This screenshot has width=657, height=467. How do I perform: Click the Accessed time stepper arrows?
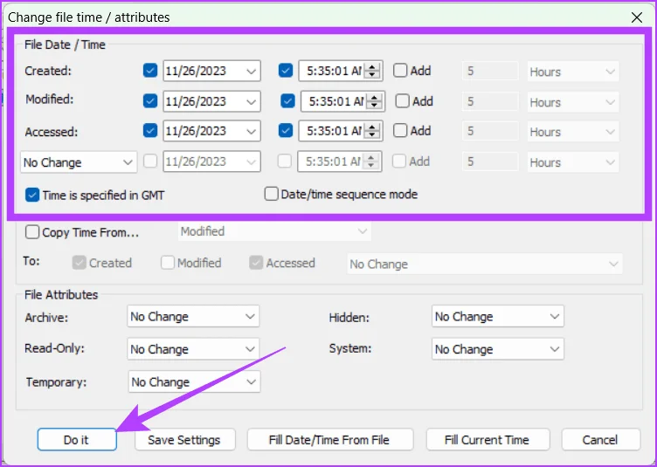coord(371,131)
